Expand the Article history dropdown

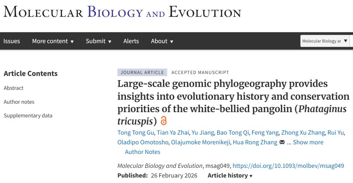coord(230,175)
